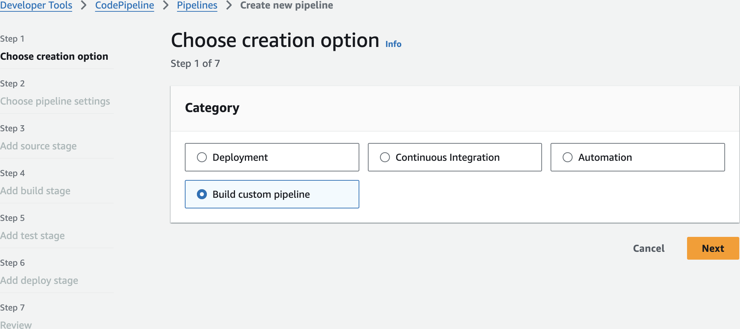This screenshot has width=740, height=329.
Task: Open the Info link beside the heading
Action: point(393,44)
